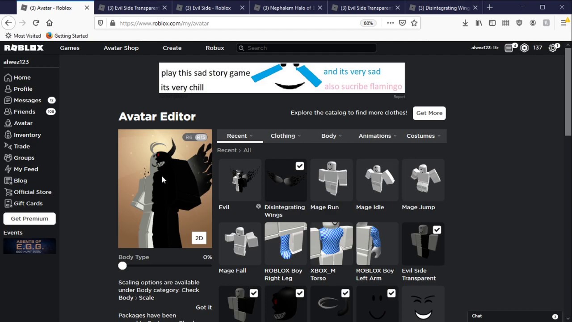
Task: Go back with browser back arrow
Action: [x=8, y=23]
